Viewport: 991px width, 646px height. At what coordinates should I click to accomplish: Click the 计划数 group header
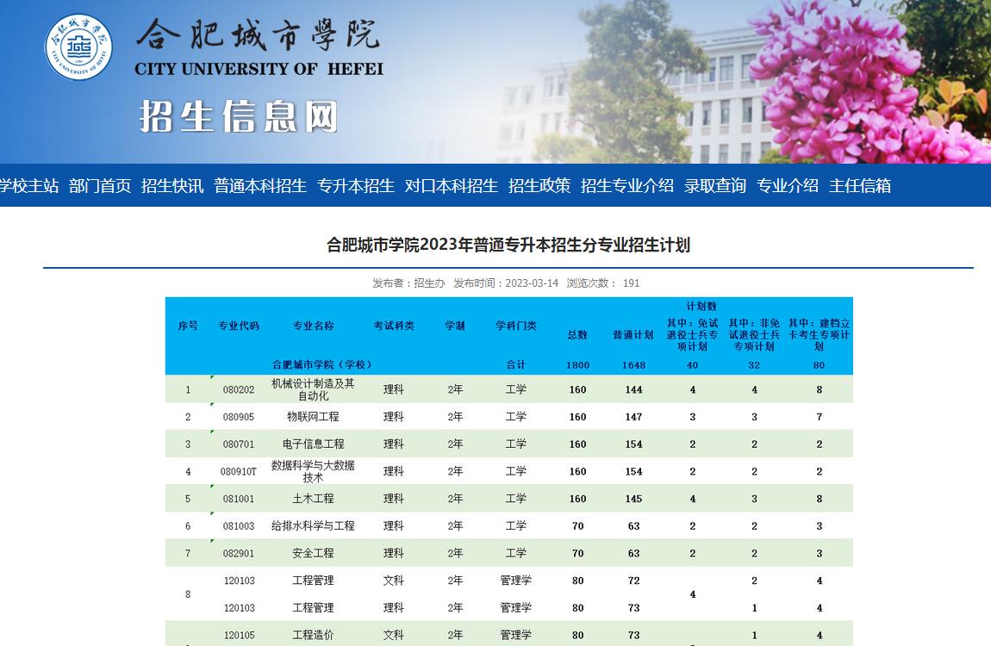(701, 307)
